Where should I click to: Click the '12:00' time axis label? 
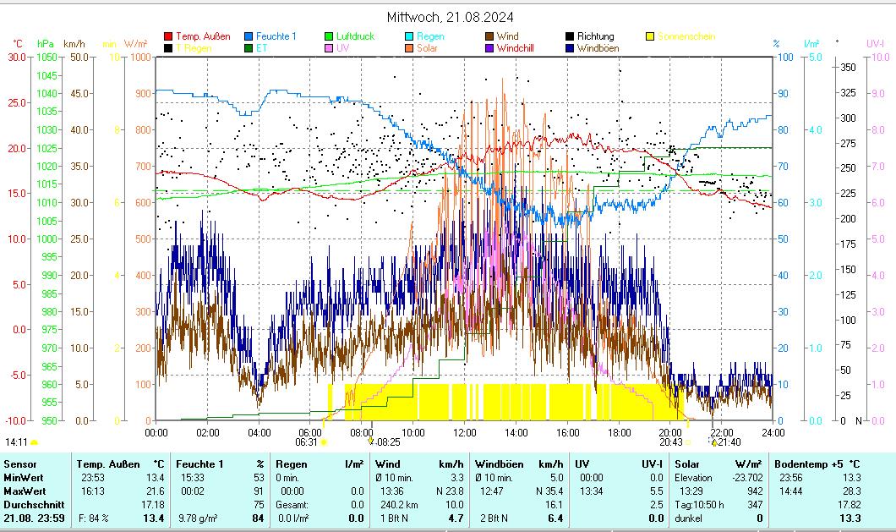[x=465, y=433]
